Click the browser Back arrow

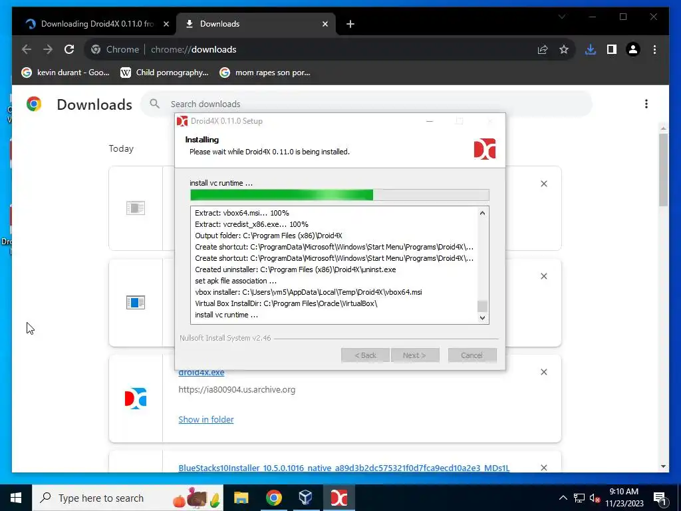tap(27, 49)
